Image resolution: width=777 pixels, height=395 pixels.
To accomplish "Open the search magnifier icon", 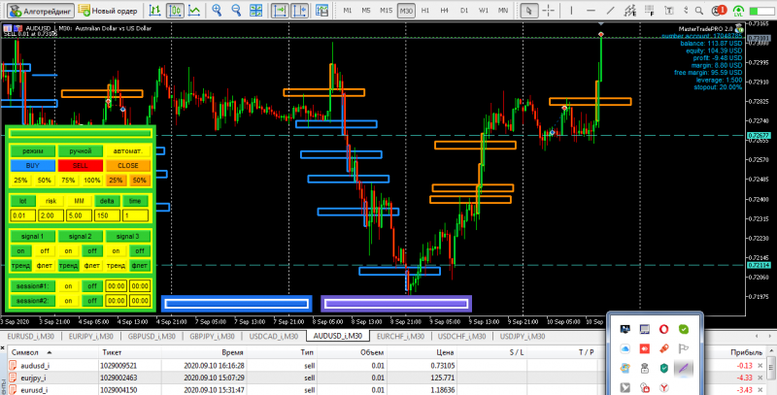I will 699,10.
